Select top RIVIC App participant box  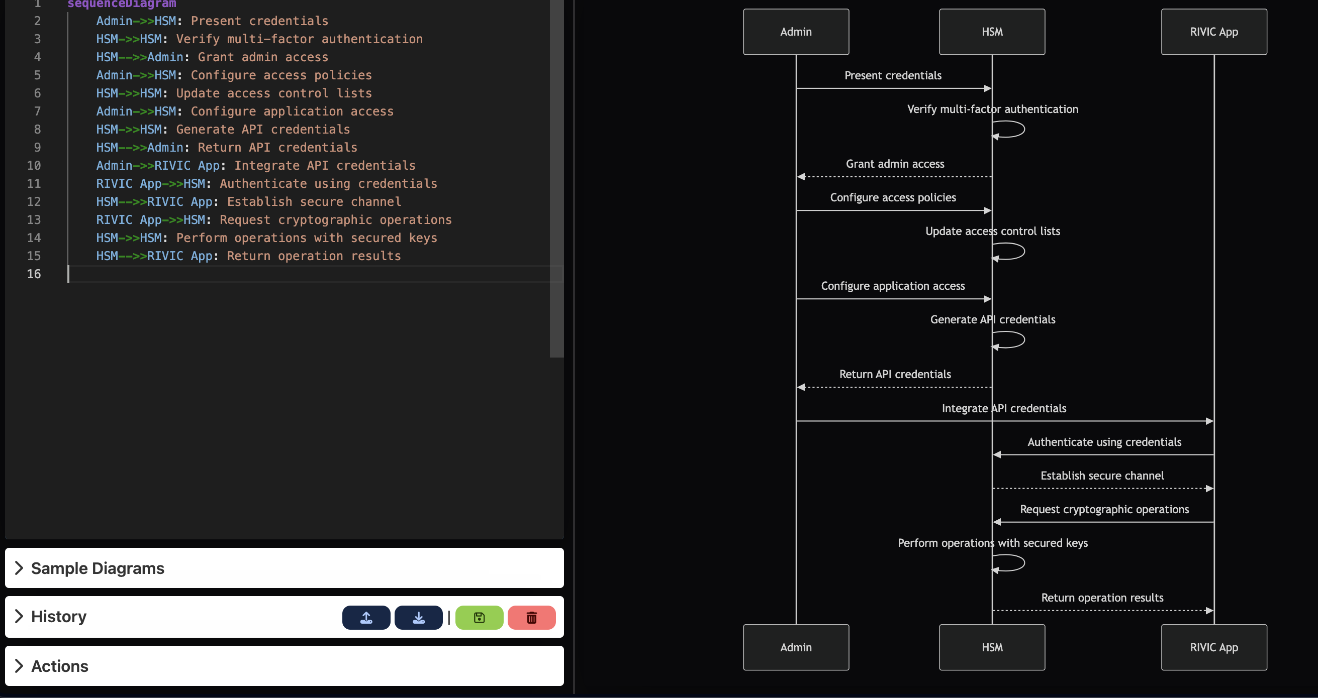pyautogui.click(x=1213, y=32)
